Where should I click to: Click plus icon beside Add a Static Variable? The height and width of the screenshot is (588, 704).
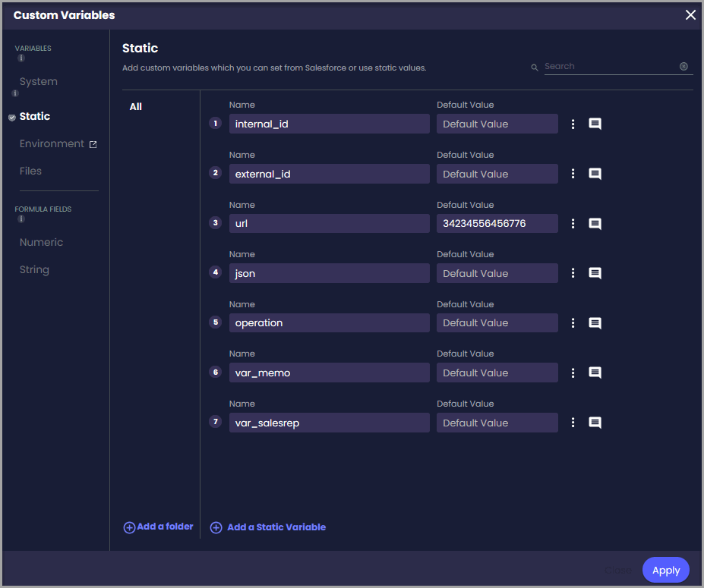pos(216,527)
